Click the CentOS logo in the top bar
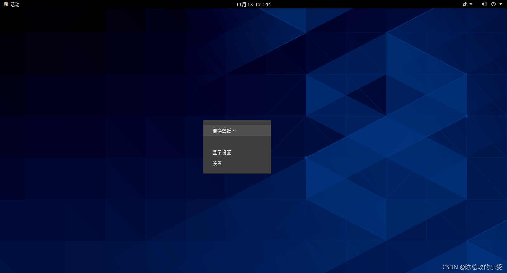 pyautogui.click(x=6, y=4)
